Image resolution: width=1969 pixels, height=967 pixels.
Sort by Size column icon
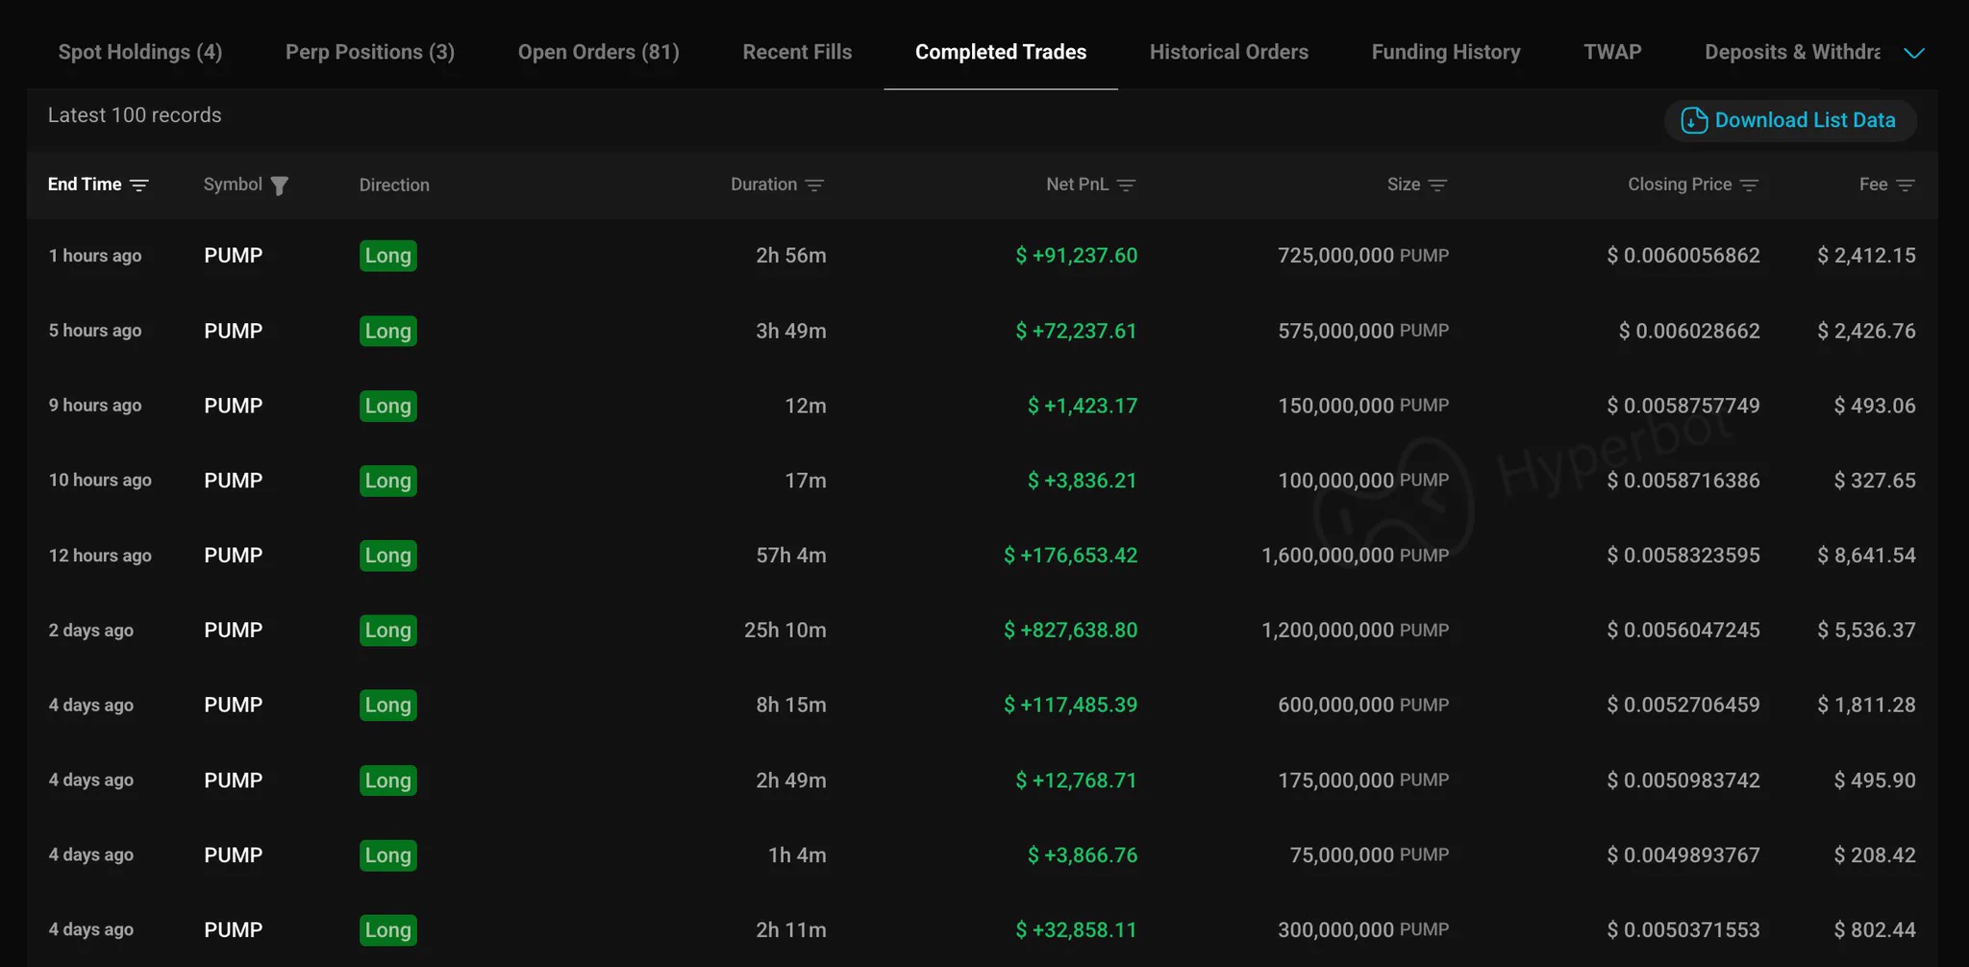click(1437, 186)
